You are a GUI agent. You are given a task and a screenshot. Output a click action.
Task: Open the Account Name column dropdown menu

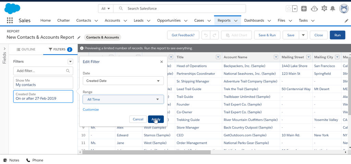tap(276, 57)
